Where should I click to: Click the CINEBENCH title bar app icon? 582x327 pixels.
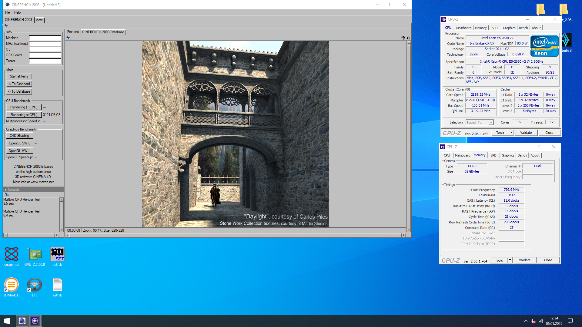[x=8, y=5]
